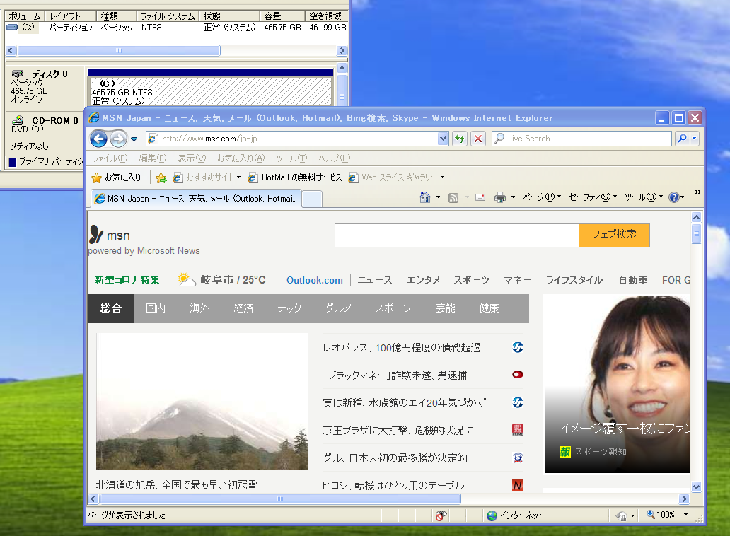Open search provider options dropdown
The width and height of the screenshot is (730, 536).
click(x=695, y=139)
